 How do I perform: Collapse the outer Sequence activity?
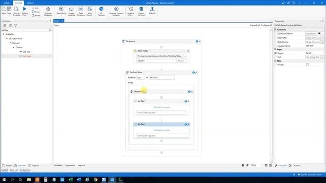200,41
